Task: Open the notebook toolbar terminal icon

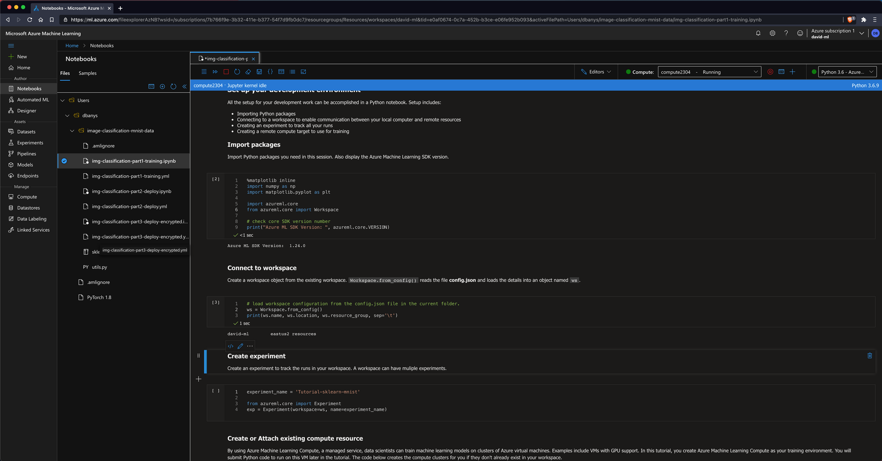Action: (281, 72)
